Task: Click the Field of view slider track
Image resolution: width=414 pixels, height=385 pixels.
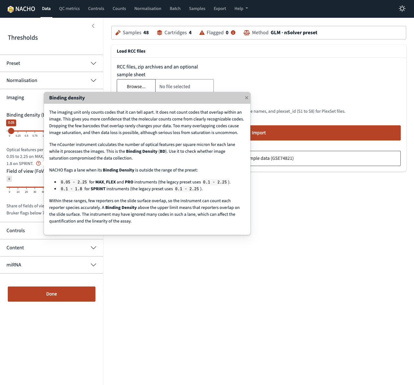Action: [25, 187]
